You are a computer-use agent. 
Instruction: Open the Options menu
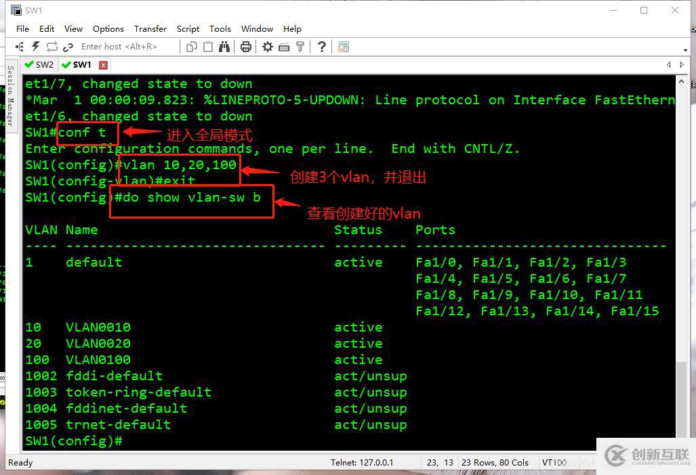click(108, 29)
